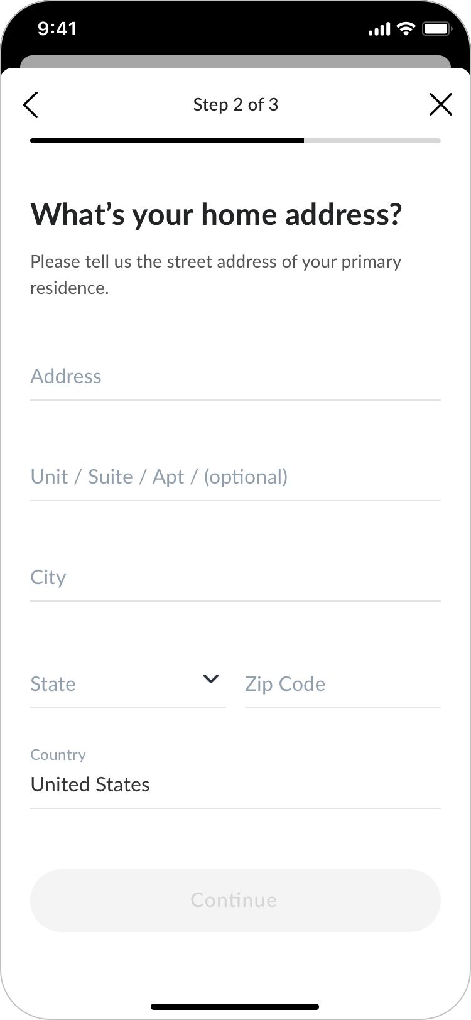Click the Unit / Suite / Apt field
The width and height of the screenshot is (471, 1020).
235,477
